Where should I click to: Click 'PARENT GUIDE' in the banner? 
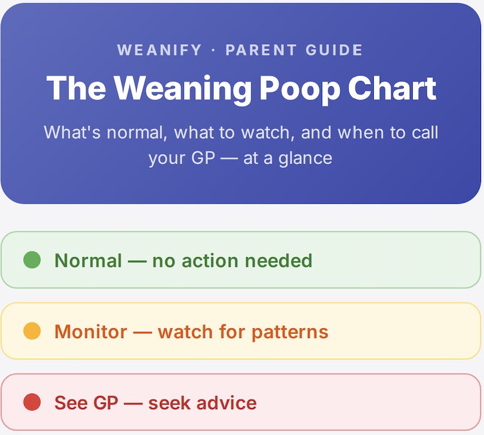click(x=294, y=50)
